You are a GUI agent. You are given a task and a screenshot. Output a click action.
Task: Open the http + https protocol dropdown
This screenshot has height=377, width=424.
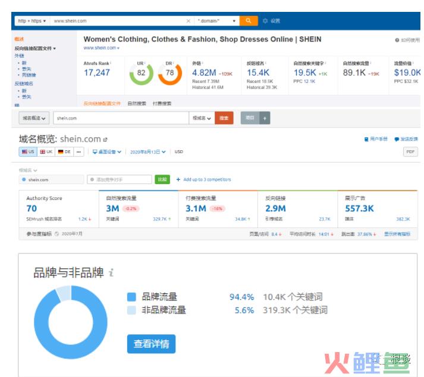pyautogui.click(x=32, y=21)
